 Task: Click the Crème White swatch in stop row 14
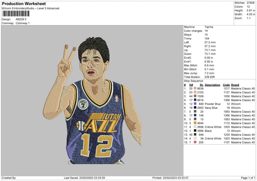click(x=195, y=138)
